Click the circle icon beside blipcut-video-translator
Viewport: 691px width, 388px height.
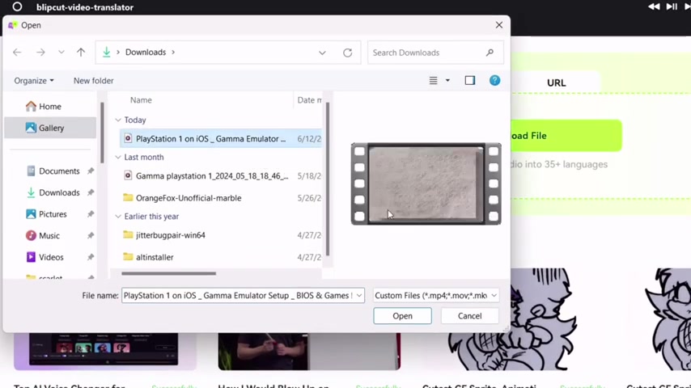(x=17, y=7)
